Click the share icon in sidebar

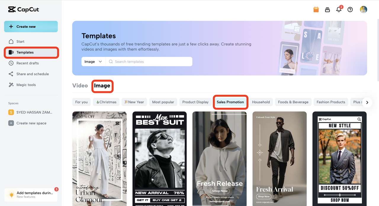tap(11, 74)
